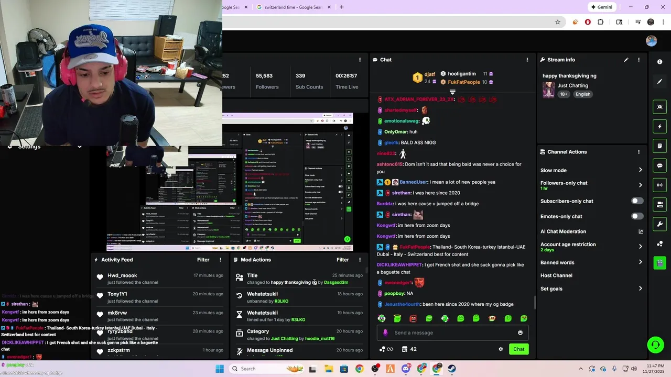Click the red-faced emote in quick emotes
The width and height of the screenshot is (671, 377).
(x=413, y=318)
